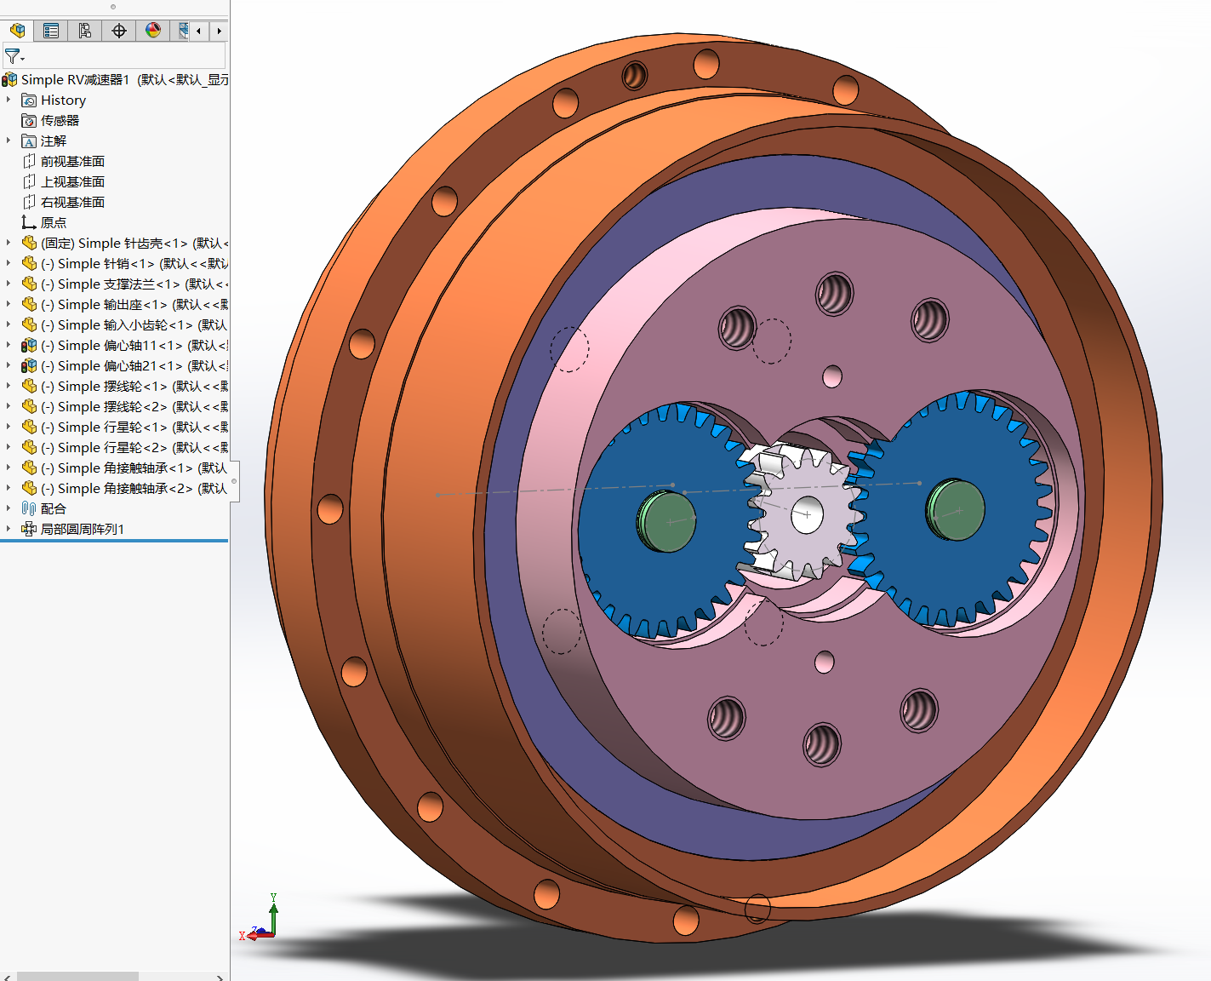The image size is (1211, 981).
Task: Expand the Simple 偏心轴11<1> subassembly
Action: [9, 345]
